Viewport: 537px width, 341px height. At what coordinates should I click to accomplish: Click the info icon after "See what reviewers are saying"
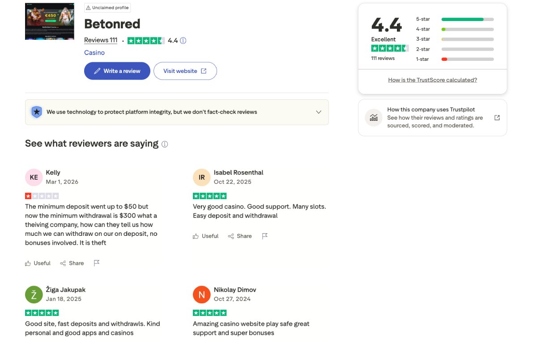tap(165, 144)
